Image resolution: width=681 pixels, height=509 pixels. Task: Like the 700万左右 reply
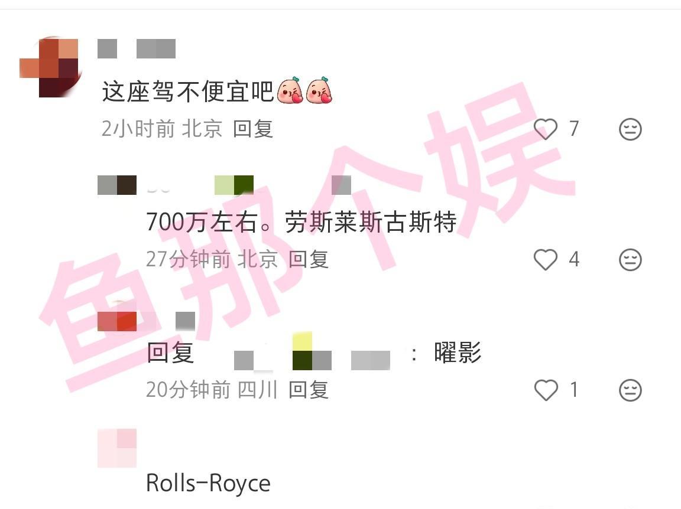coord(546,259)
